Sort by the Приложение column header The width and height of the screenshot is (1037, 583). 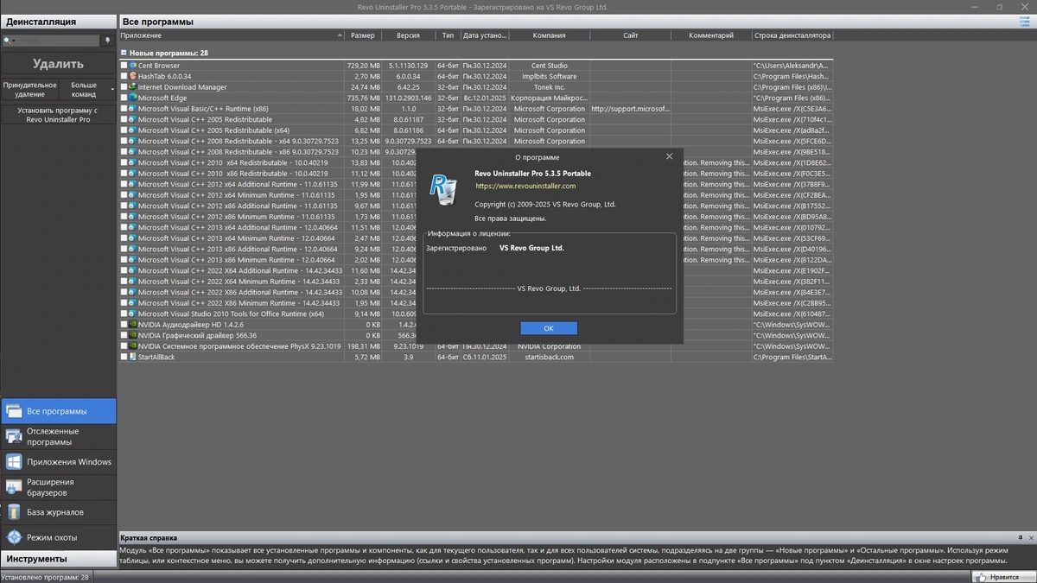click(x=231, y=35)
